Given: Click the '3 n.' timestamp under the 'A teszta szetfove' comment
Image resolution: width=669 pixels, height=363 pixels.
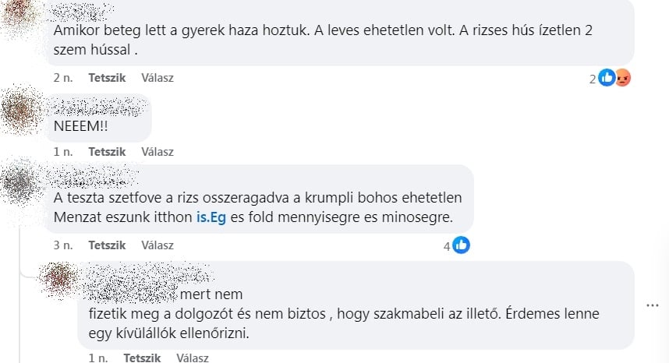Looking at the screenshot, I should pyautogui.click(x=62, y=245).
